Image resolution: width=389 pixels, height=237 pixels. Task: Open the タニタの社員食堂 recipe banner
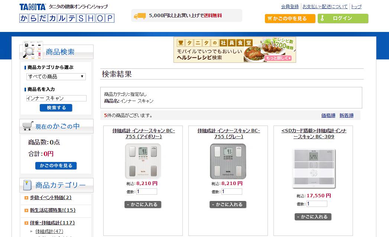234,49
